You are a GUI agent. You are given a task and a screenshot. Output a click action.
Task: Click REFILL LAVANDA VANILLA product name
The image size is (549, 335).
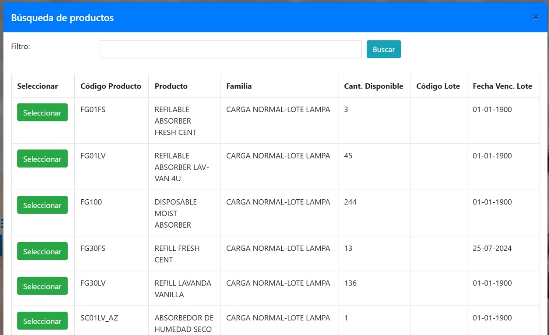coord(183,289)
